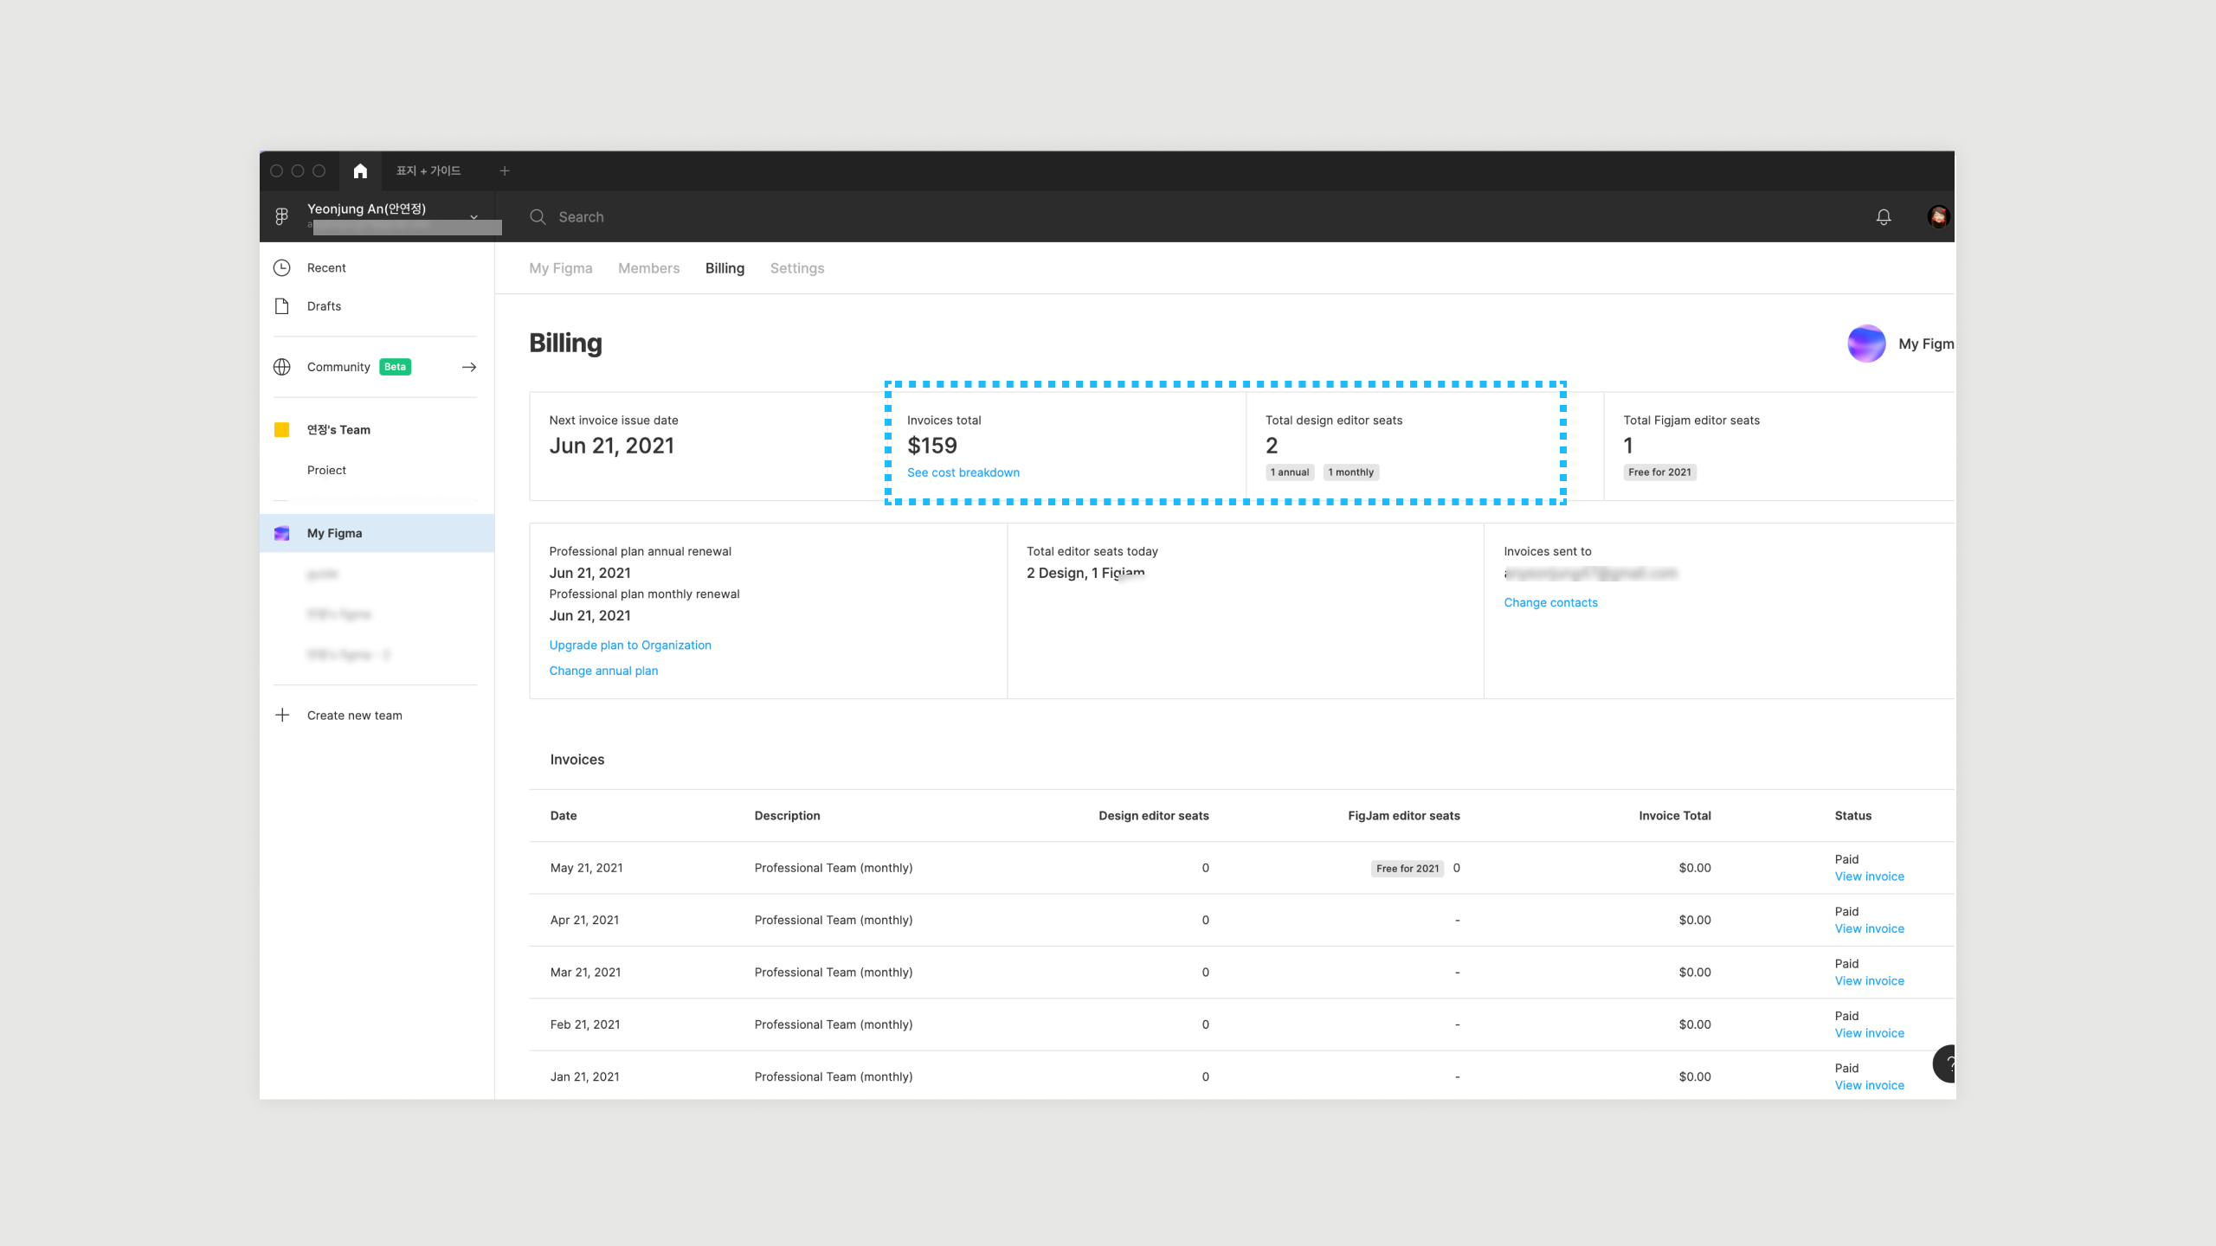
Task: Open notifications bell icon
Action: pos(1884,216)
